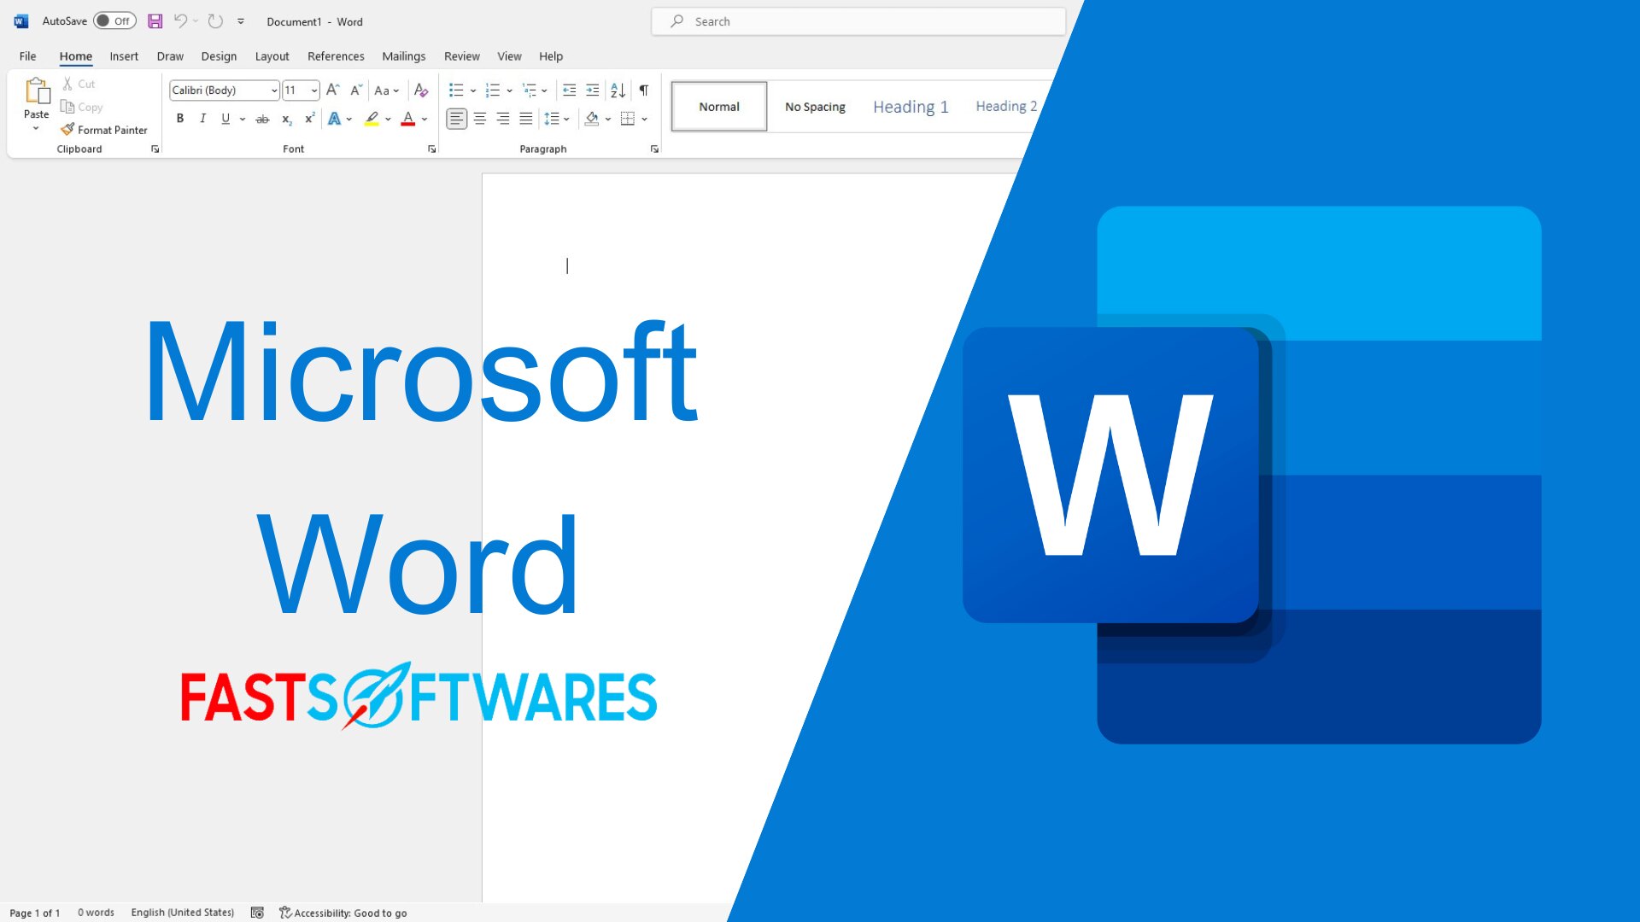Image resolution: width=1640 pixels, height=922 pixels.
Task: Click the Cut scissors command
Action: pos(78,84)
